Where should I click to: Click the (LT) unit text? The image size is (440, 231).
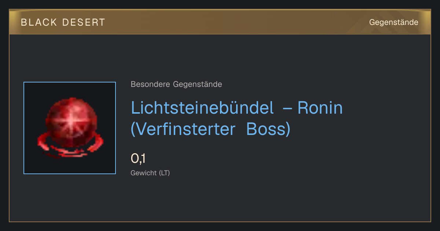pos(164,173)
